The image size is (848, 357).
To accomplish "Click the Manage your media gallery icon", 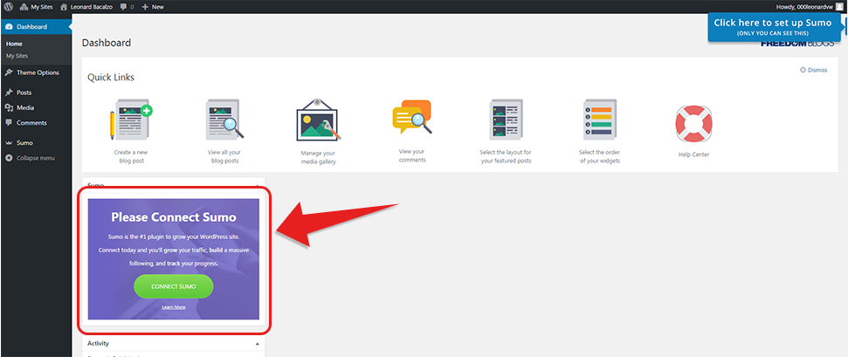I will (318, 120).
